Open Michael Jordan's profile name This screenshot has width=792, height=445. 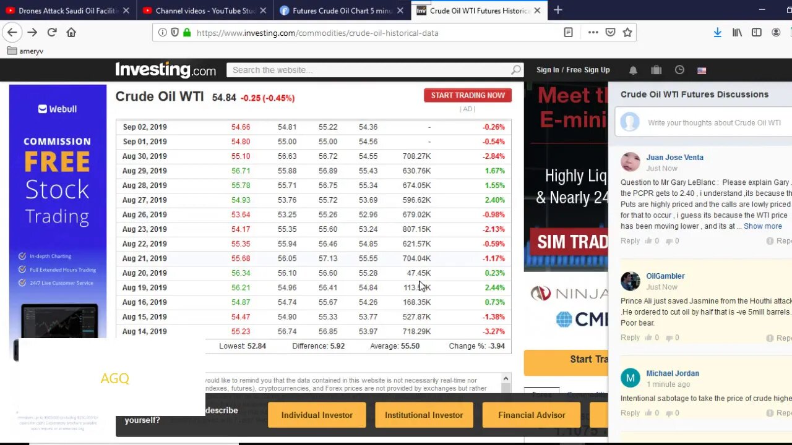coord(673,373)
